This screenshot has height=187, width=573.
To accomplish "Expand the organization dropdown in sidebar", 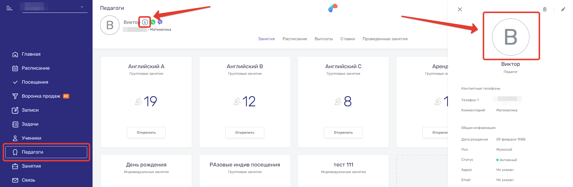I will (82, 7).
